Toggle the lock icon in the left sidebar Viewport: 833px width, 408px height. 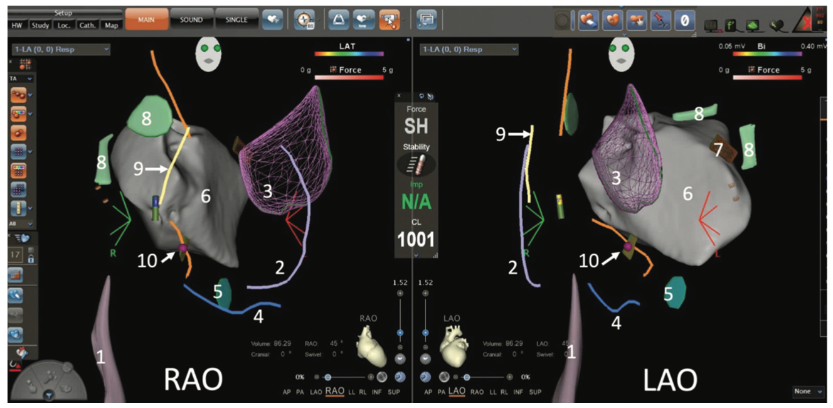pos(31,259)
